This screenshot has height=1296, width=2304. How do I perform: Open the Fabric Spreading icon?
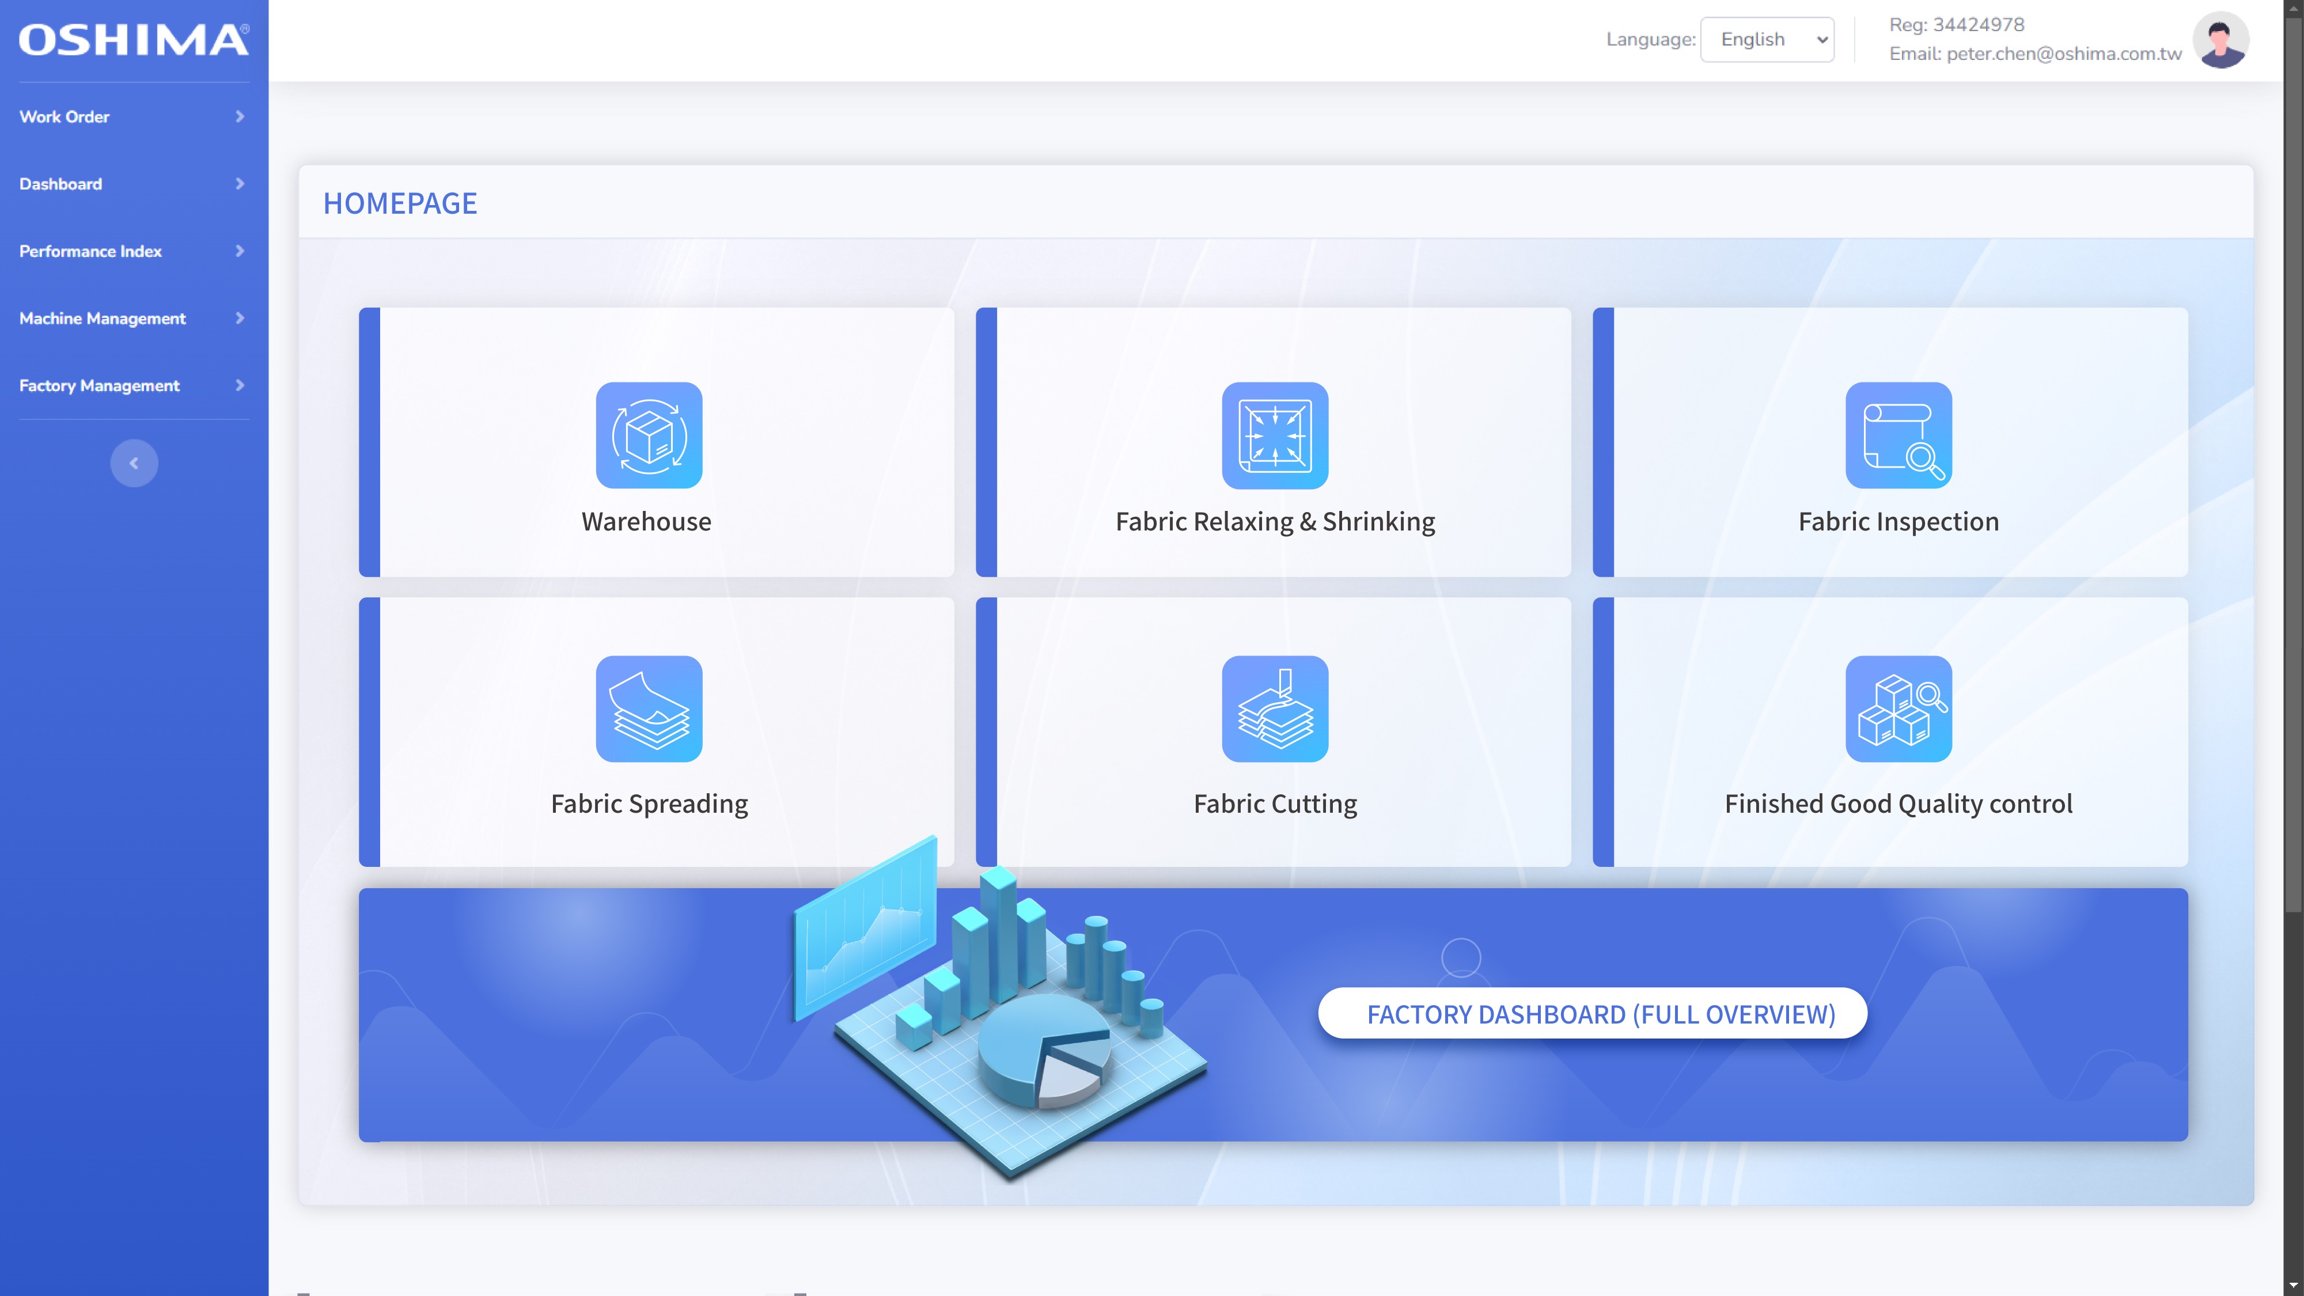click(649, 708)
